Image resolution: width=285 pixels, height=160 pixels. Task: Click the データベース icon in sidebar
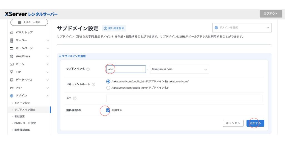[12, 80]
